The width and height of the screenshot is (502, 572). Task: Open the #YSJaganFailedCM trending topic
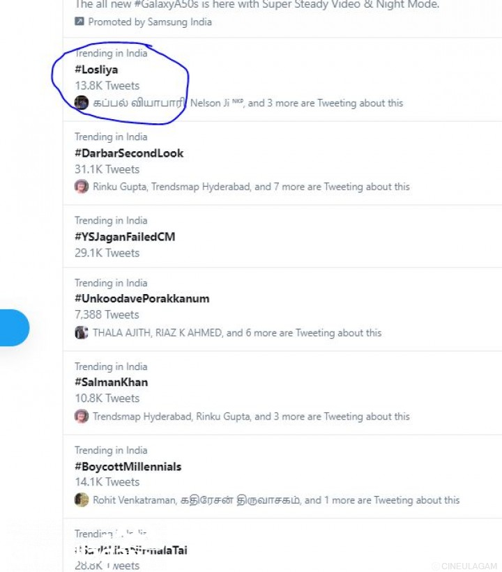[125, 237]
